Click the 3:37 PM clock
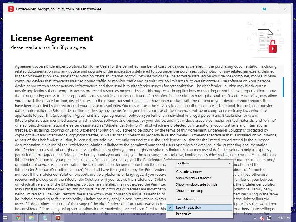The width and height of the screenshot is (296, 222). (x=284, y=218)
